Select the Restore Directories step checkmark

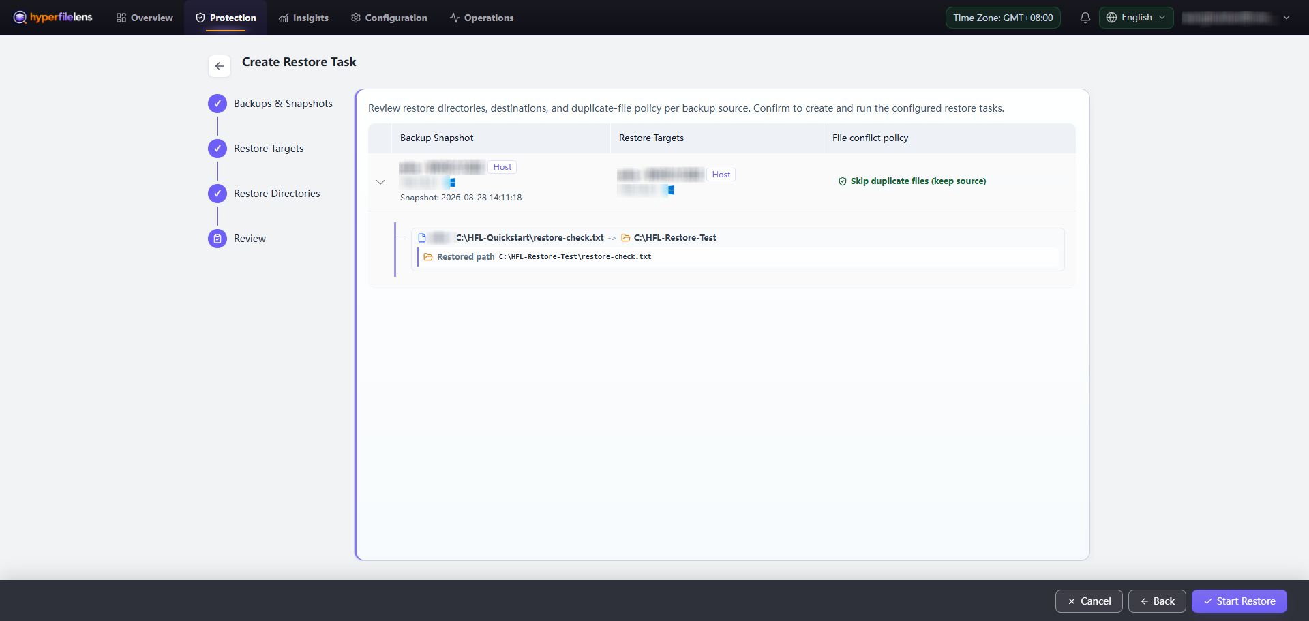click(217, 194)
